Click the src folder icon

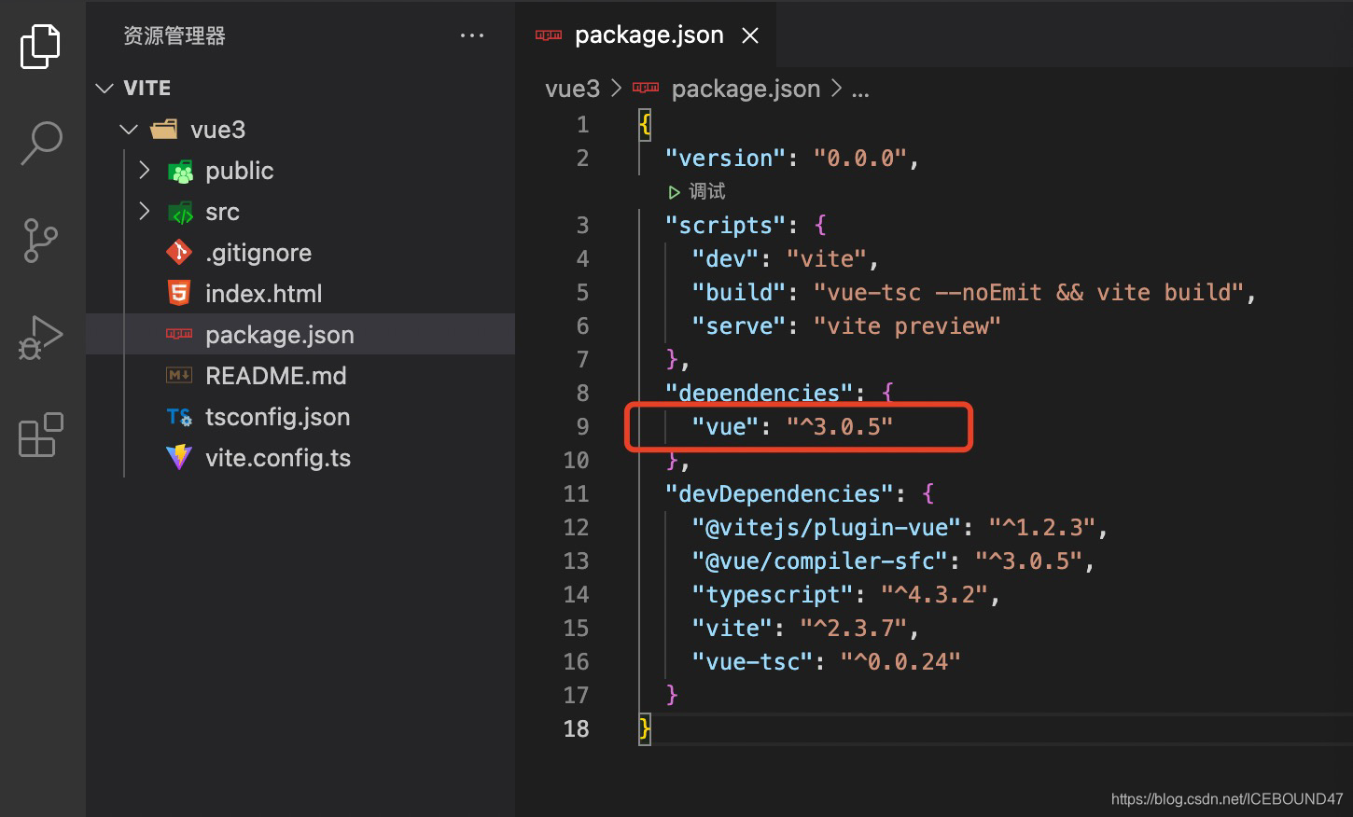pyautogui.click(x=180, y=212)
